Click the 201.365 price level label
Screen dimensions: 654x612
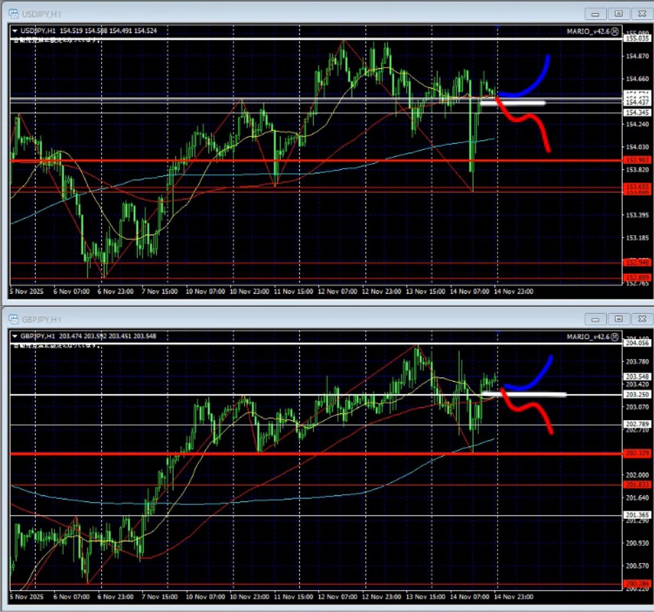click(x=637, y=514)
